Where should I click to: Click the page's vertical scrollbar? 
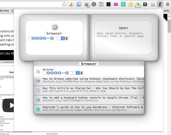coord(169,69)
